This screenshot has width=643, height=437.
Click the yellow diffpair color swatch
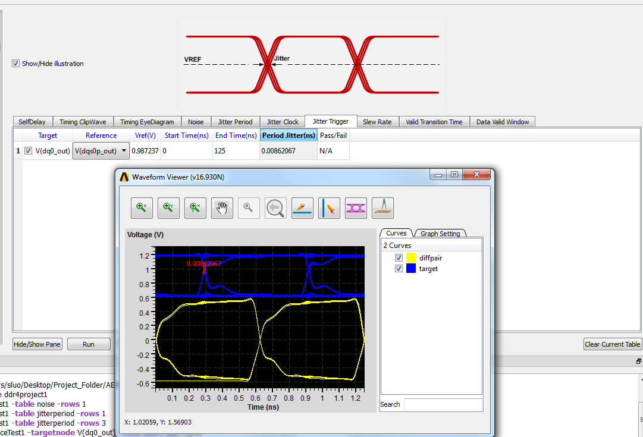coord(411,258)
